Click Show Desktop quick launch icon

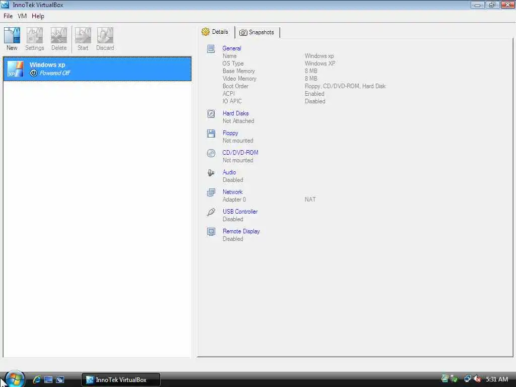click(x=48, y=379)
